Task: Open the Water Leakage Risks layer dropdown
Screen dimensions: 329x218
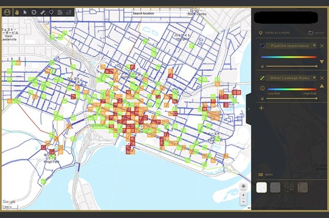Action: click(x=291, y=78)
